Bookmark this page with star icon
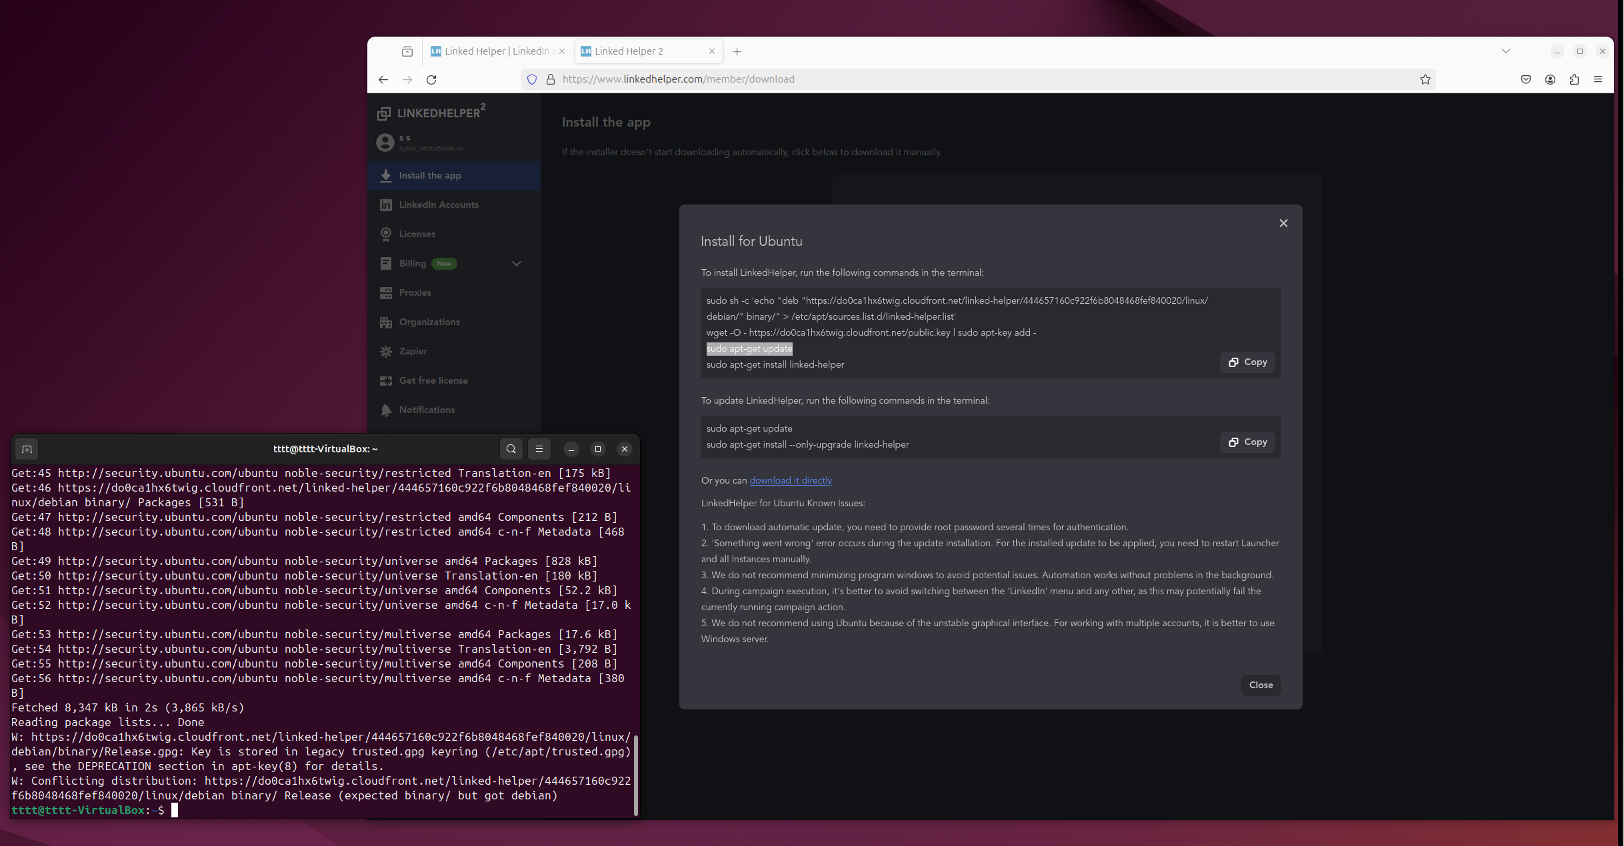Image resolution: width=1624 pixels, height=846 pixels. pos(1425,79)
